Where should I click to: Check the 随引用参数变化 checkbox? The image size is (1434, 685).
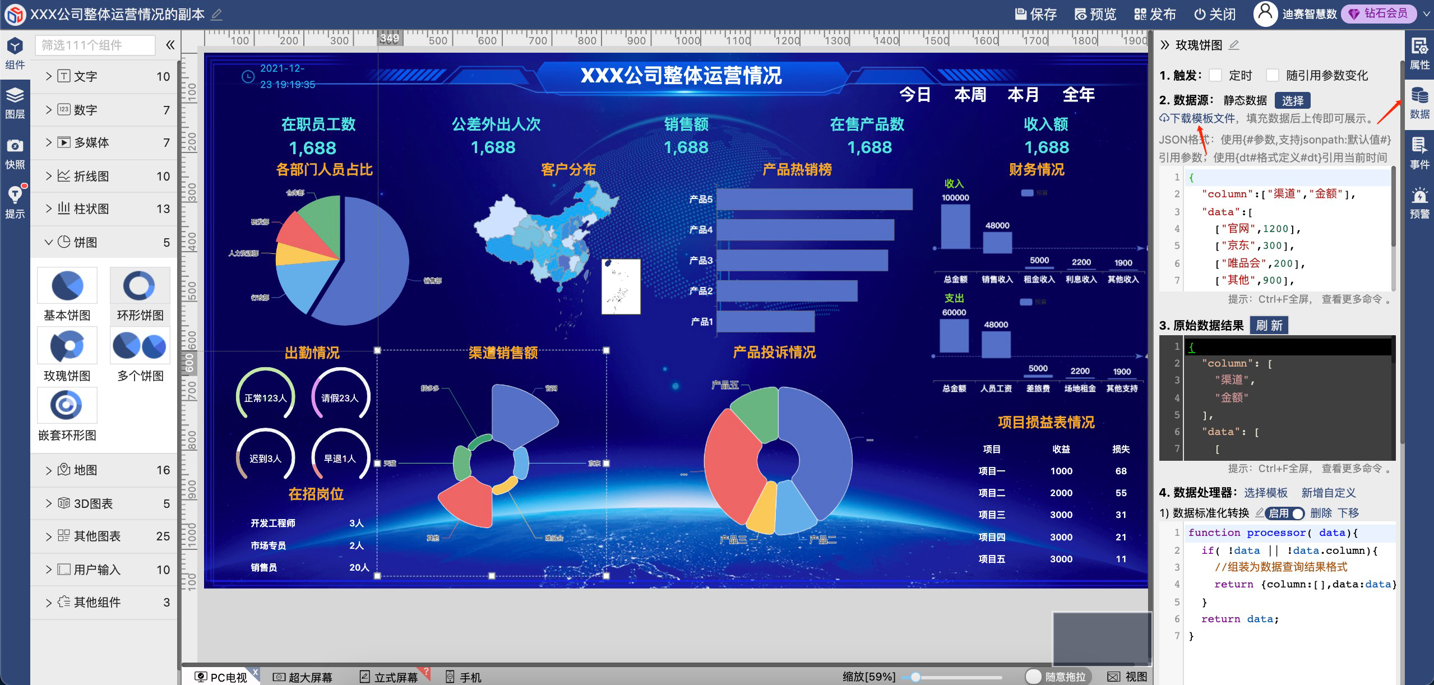coord(1273,75)
